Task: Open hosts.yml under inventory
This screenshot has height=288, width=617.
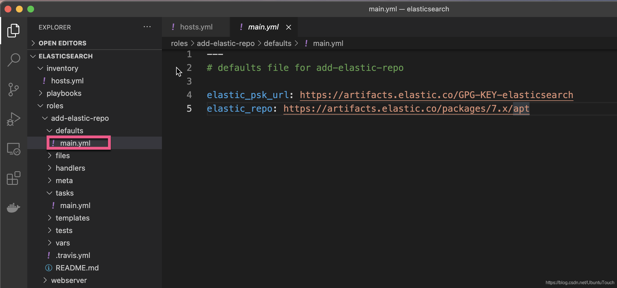Action: pos(95,81)
